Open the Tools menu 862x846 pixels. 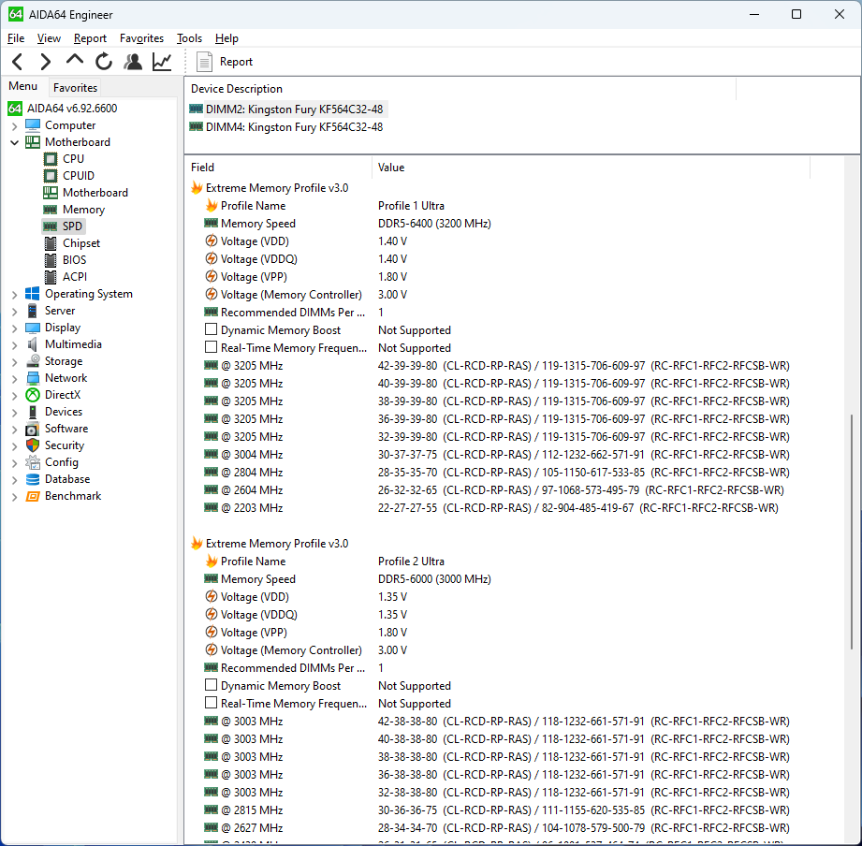click(x=189, y=38)
